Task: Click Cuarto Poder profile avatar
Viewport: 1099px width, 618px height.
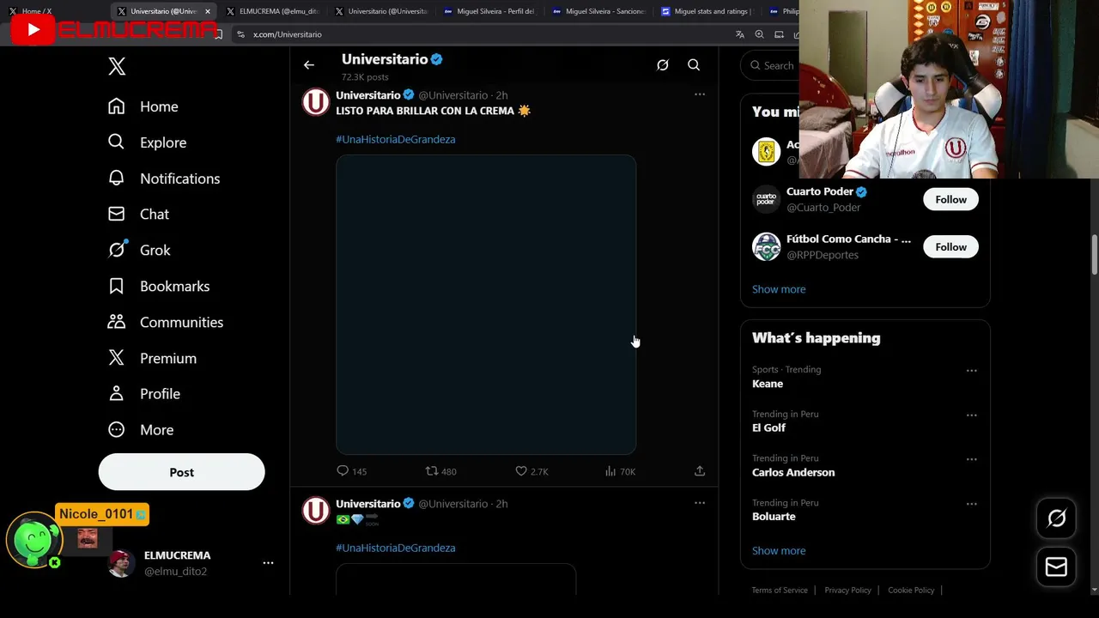Action: [x=766, y=199]
